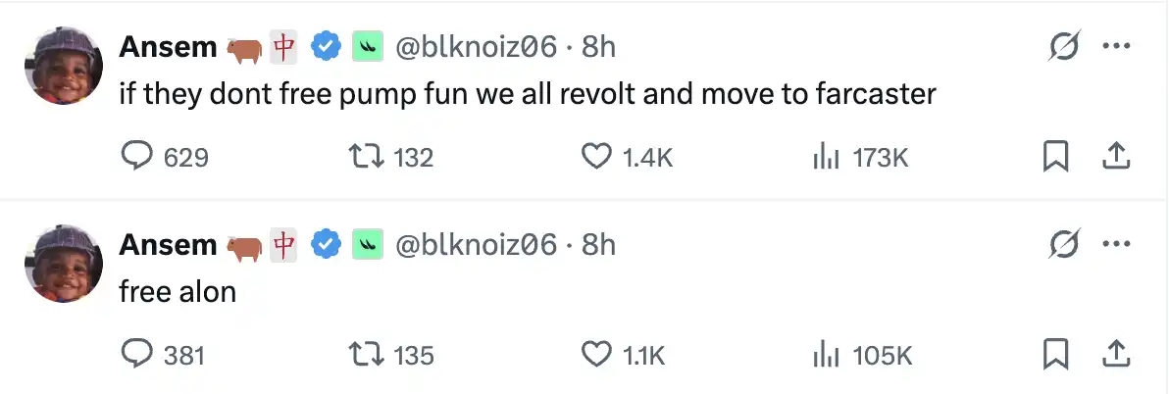This screenshot has width=1169, height=394.
Task: Bookmark the "free alon" tweet
Action: tap(1055, 354)
